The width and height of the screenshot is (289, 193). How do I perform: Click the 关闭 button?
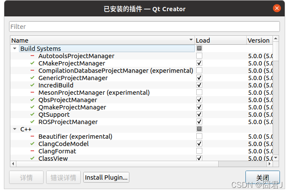[262, 177]
